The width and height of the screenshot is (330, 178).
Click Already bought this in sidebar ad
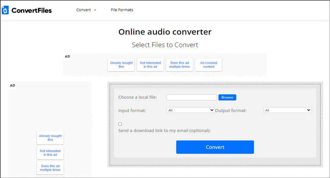tap(50, 138)
